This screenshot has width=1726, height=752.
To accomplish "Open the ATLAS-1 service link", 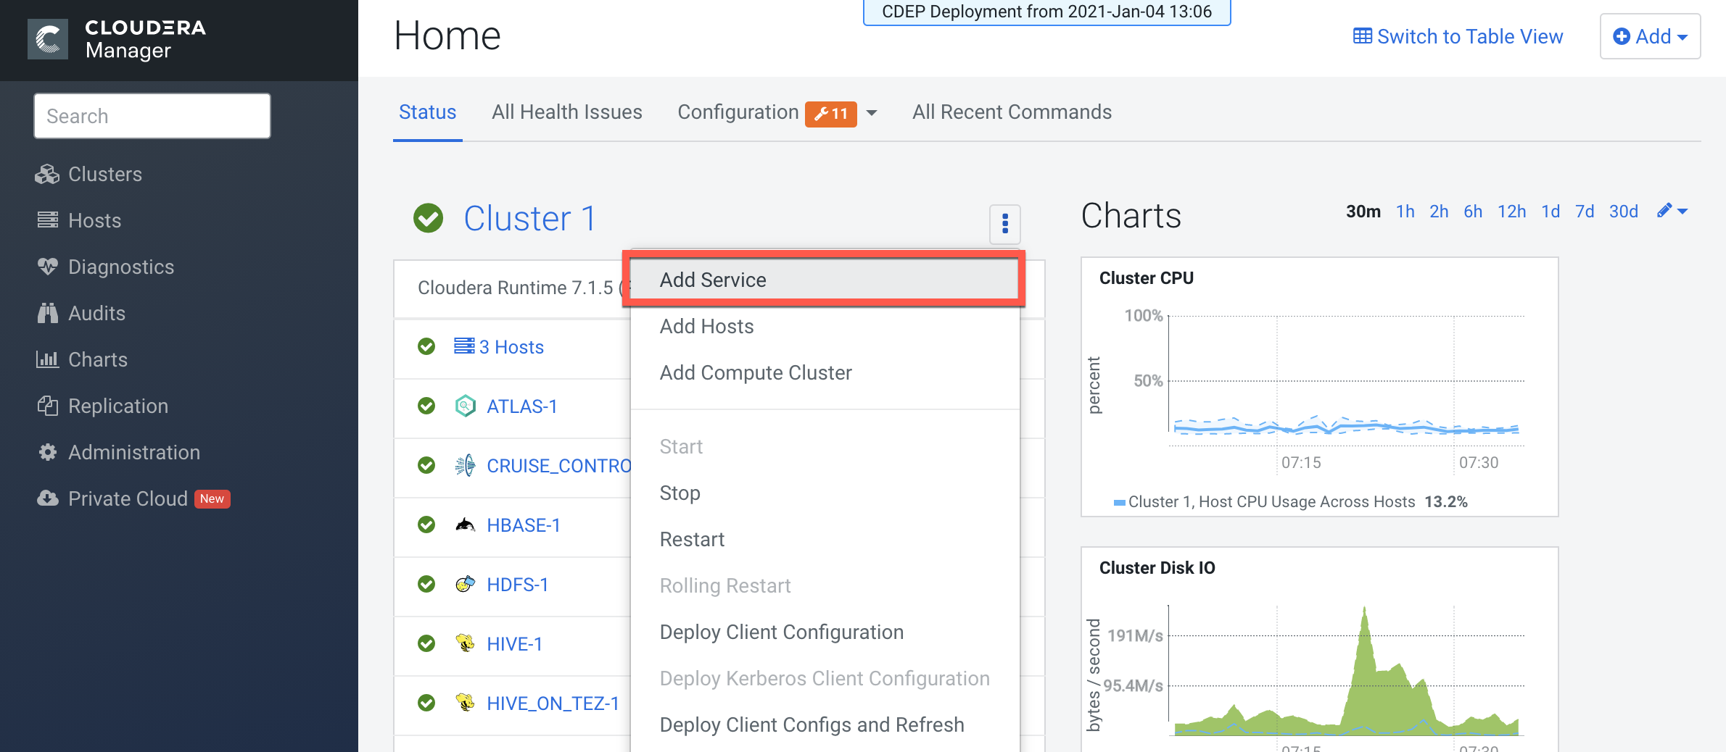I will (522, 406).
